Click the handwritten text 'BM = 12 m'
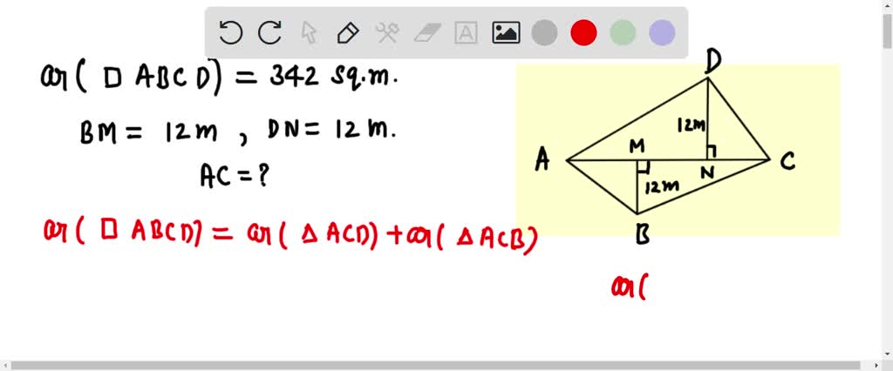The height and width of the screenshot is (371, 893). (148, 134)
